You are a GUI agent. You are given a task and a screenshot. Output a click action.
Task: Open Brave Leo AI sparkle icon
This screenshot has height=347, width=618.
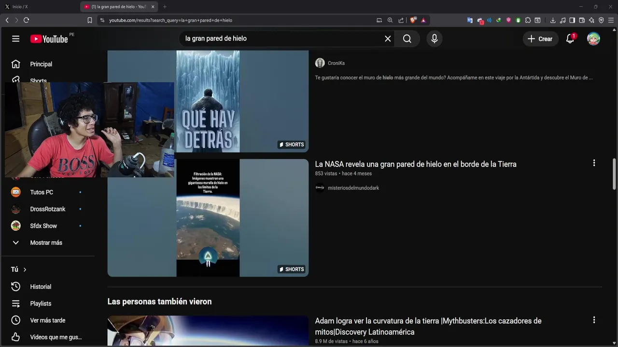point(591,20)
